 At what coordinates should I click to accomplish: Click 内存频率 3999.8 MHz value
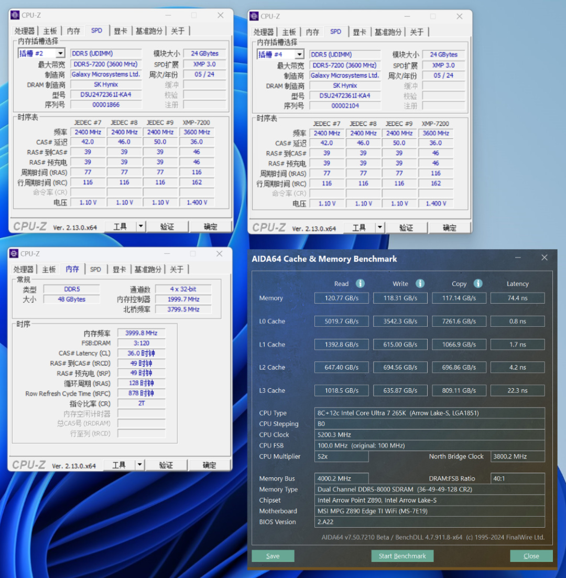coord(141,333)
